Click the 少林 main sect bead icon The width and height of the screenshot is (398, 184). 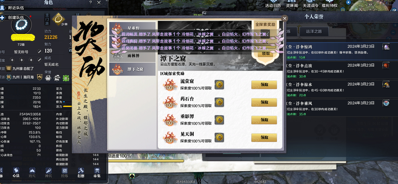[58, 19]
